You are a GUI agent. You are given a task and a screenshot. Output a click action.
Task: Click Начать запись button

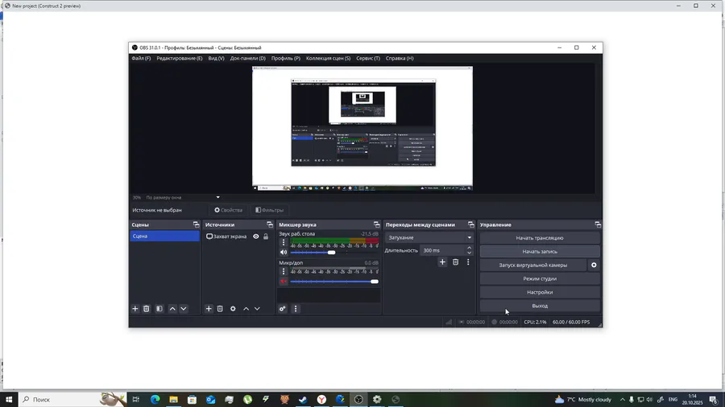pos(540,252)
